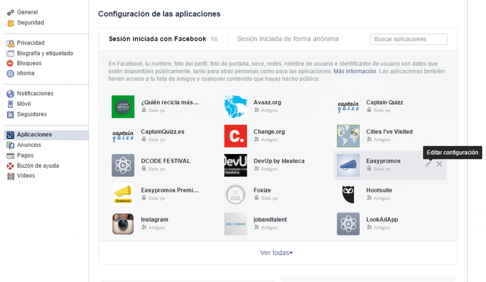The image size is (486, 282).
Task: Click the Instagram app icon
Action: (123, 224)
